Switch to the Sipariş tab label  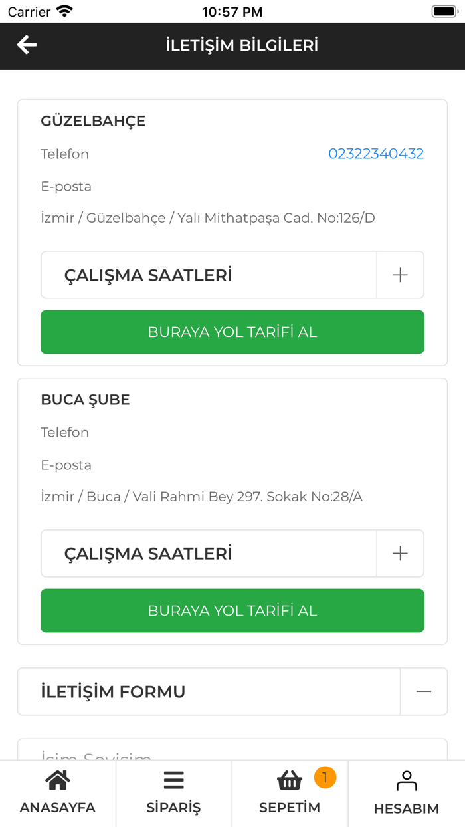pyautogui.click(x=173, y=808)
